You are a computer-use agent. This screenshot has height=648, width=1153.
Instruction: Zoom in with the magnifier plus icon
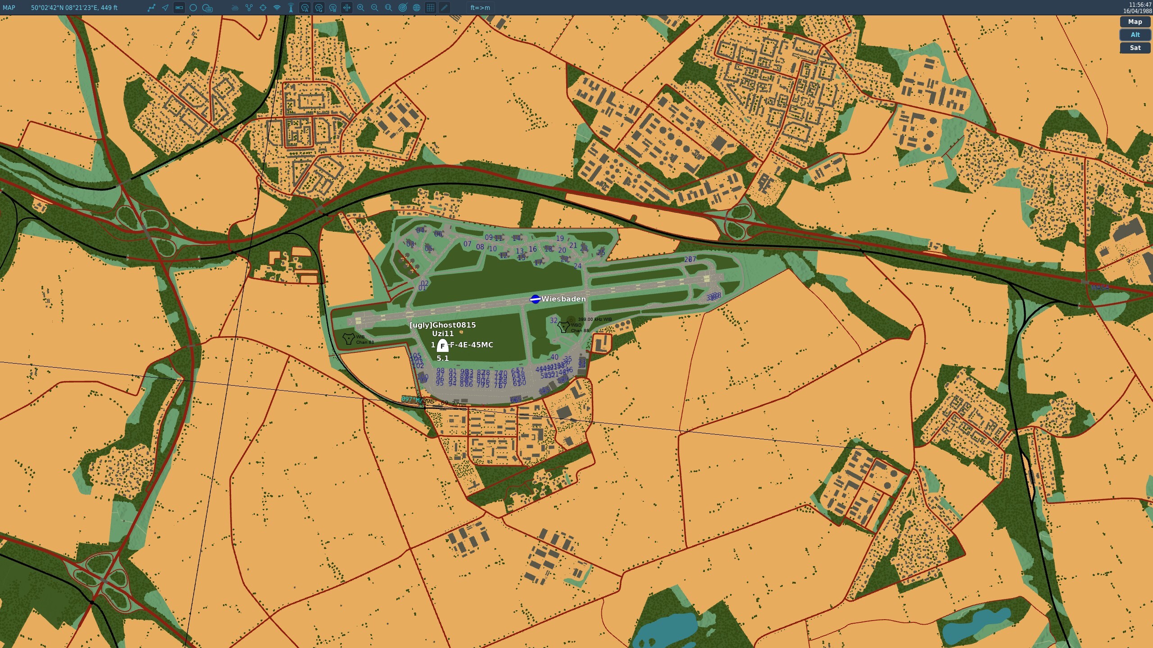(361, 8)
